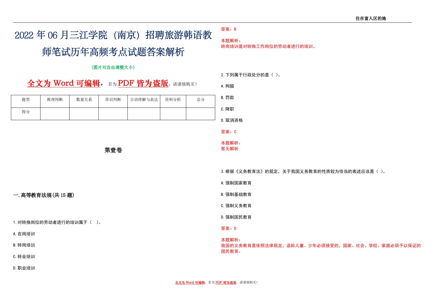Click the title line 师笔试历年高频考点试题答案解析
The width and height of the screenshot is (434, 307).
click(x=113, y=52)
